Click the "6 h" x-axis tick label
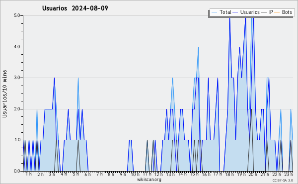298x184 pixels. [87, 174]
